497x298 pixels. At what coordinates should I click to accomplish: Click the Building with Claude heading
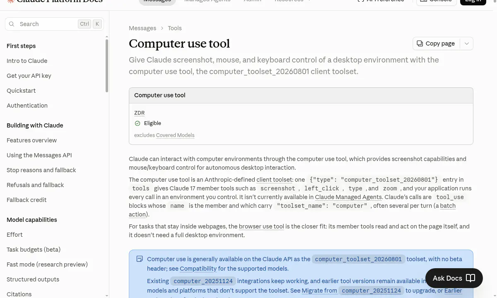click(35, 125)
